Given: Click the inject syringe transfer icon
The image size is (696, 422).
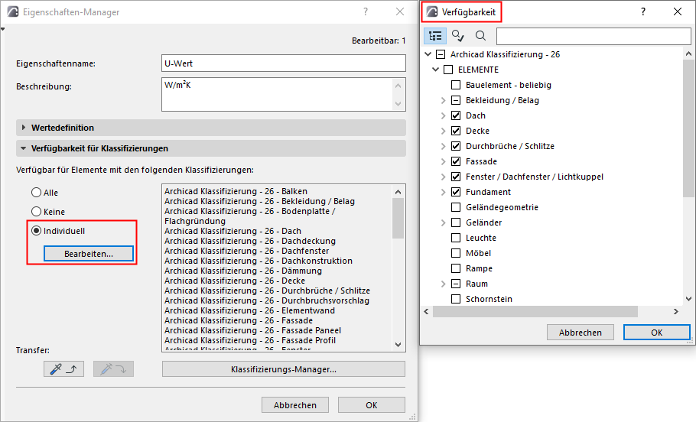Looking at the screenshot, I should pyautogui.click(x=113, y=369).
